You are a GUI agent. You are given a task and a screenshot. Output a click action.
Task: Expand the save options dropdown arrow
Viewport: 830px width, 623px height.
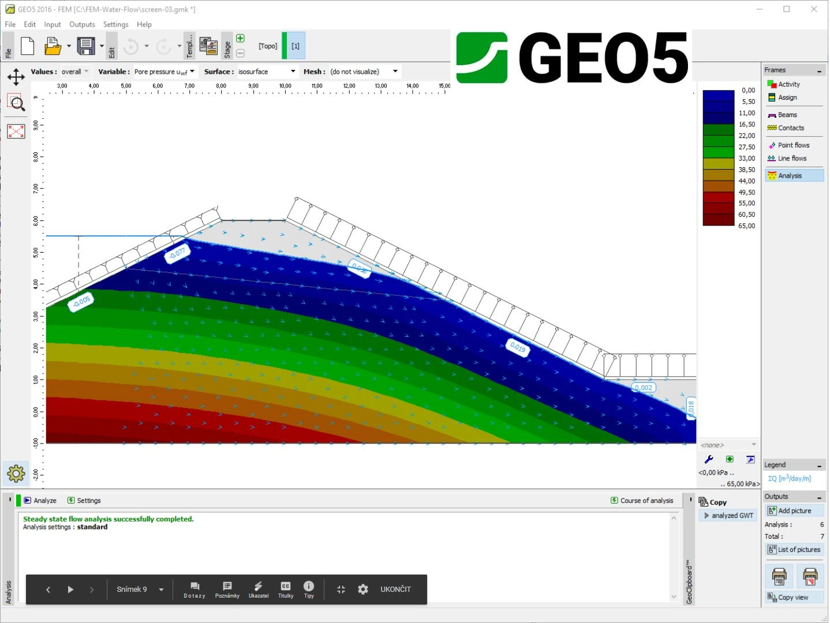(x=102, y=46)
